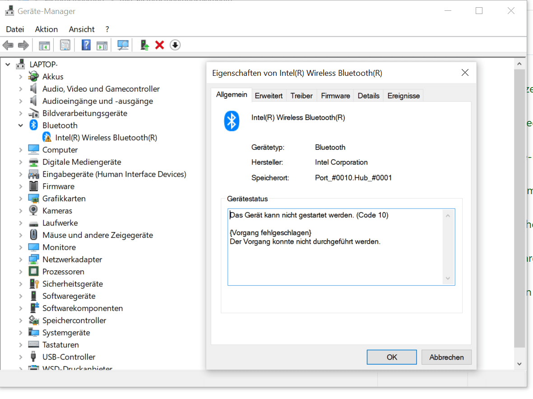
Task: Select the Digitale Mediengeräte row
Action: 82,162
